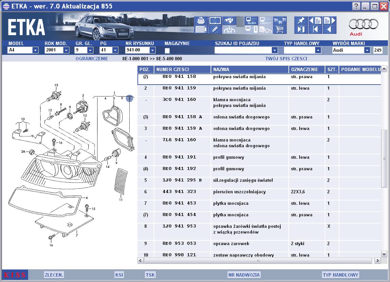Click the Audi rings logo

coord(363,24)
